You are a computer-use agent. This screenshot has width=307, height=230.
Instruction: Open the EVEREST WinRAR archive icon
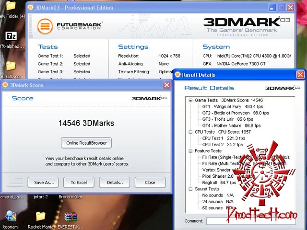(71, 217)
